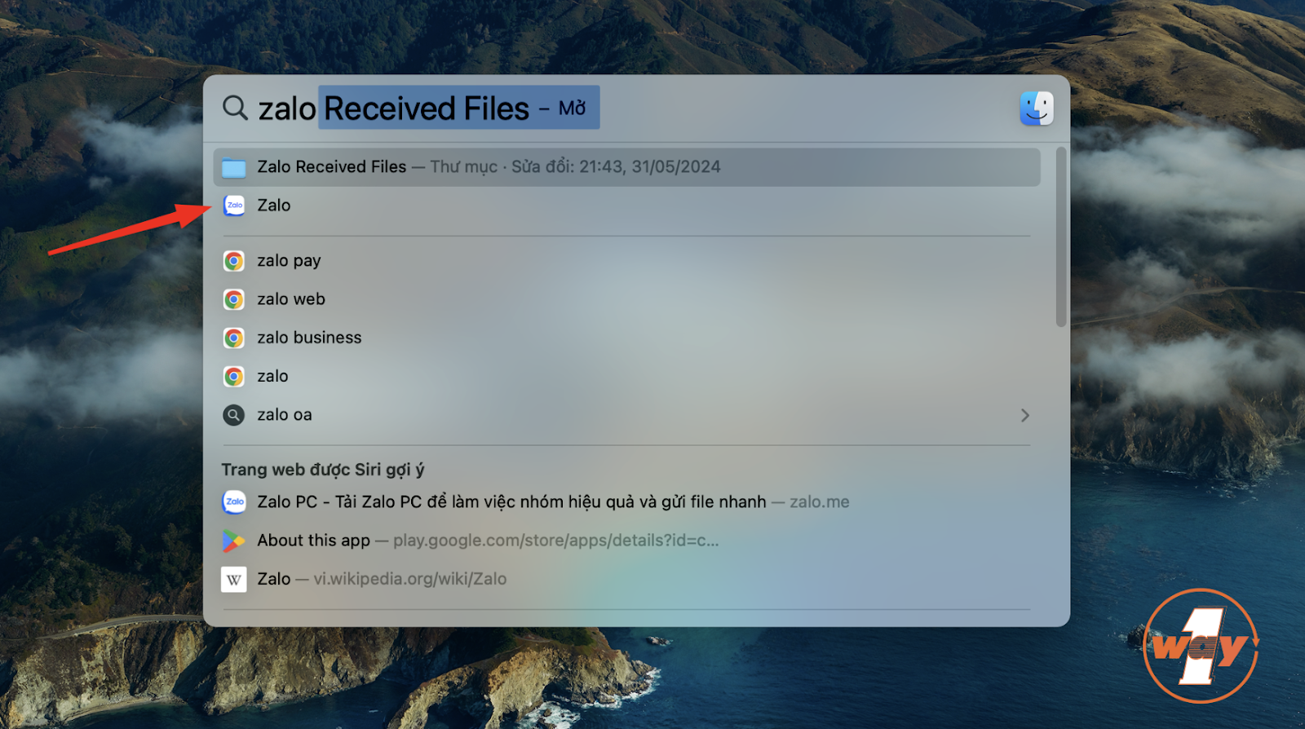1305x729 pixels.
Task: Choose the zalo business suggestion
Action: pyautogui.click(x=309, y=338)
